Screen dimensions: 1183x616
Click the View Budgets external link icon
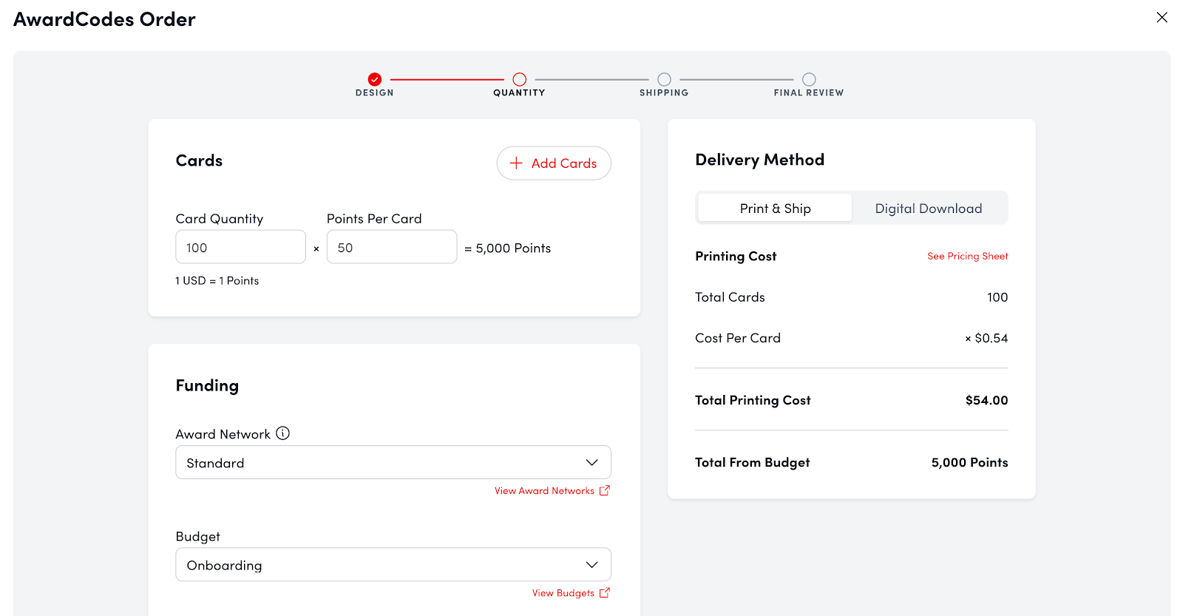604,592
